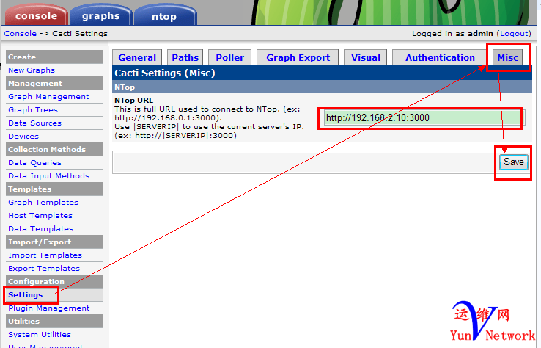
Task: Open Devices in the sidebar
Action: pos(23,136)
